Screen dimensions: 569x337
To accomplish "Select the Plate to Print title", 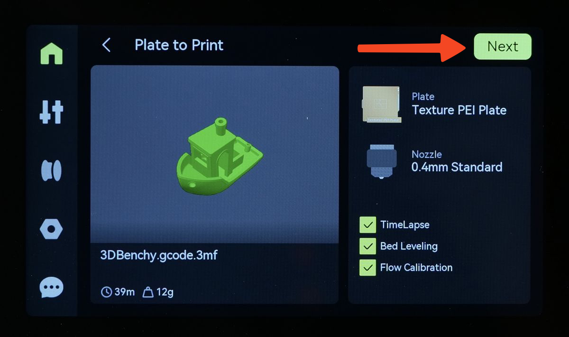I will pyautogui.click(x=179, y=45).
